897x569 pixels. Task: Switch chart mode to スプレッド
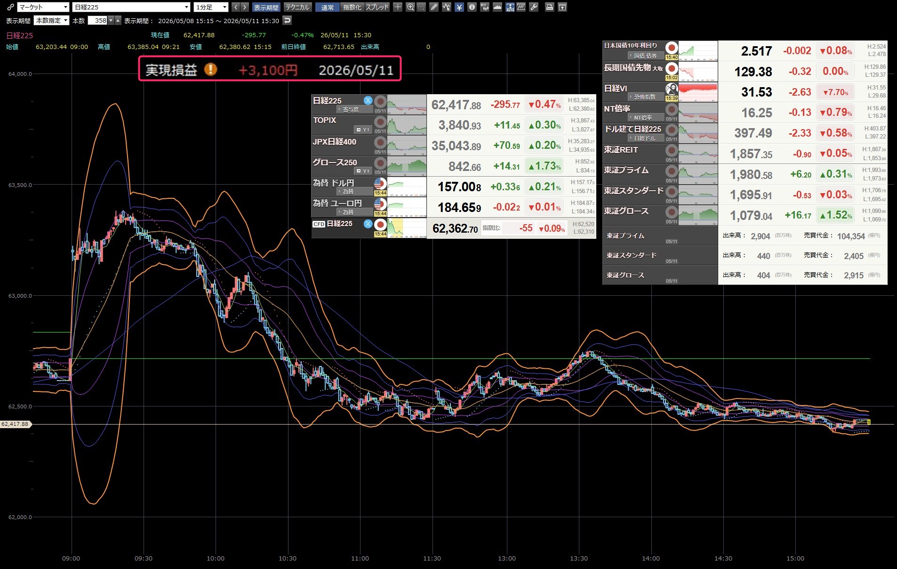click(377, 7)
